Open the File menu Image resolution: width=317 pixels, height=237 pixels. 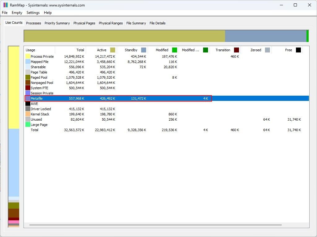(5, 12)
